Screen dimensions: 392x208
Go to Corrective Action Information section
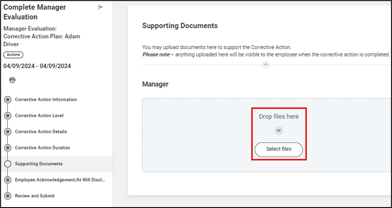pos(46,100)
